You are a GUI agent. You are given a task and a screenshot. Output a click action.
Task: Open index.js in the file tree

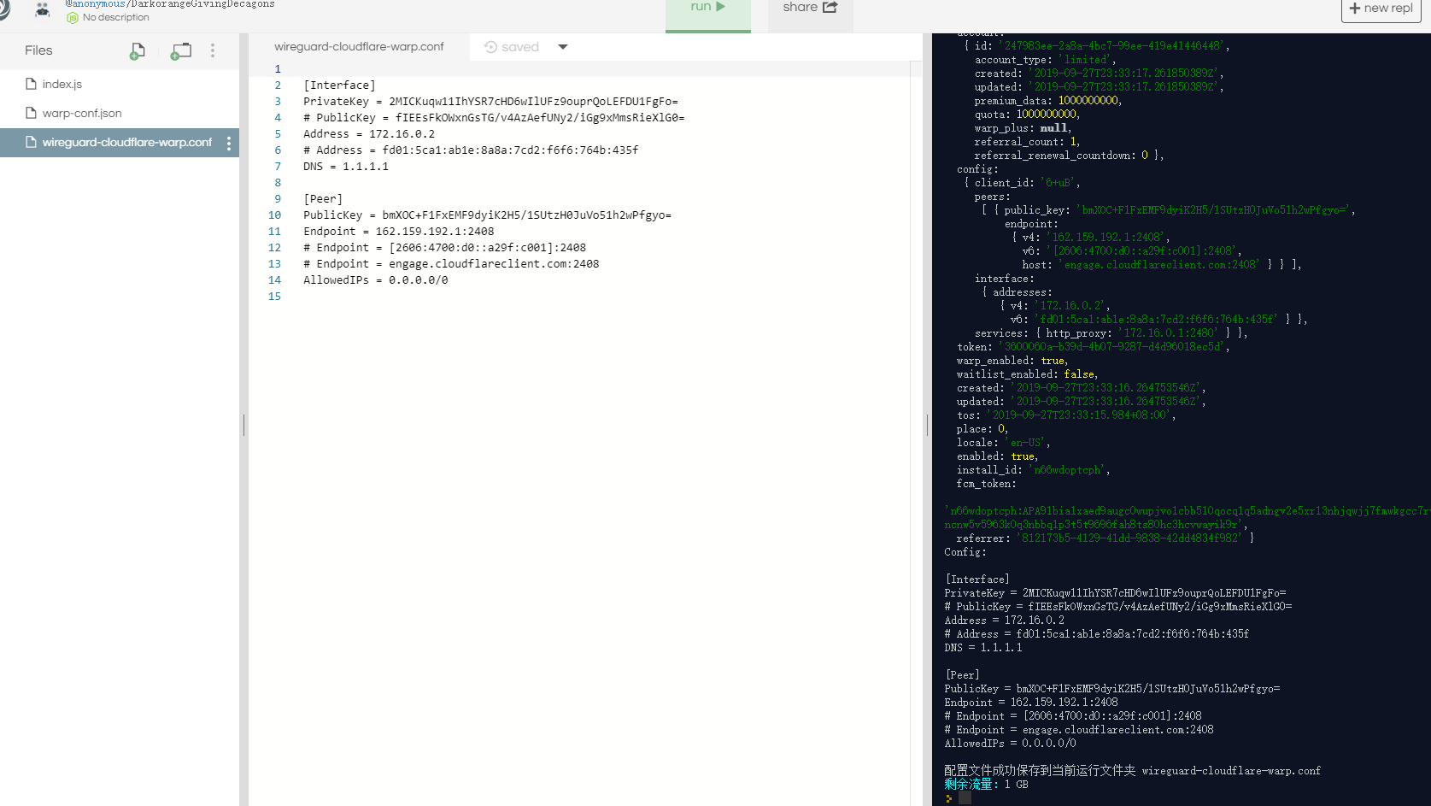pos(62,84)
